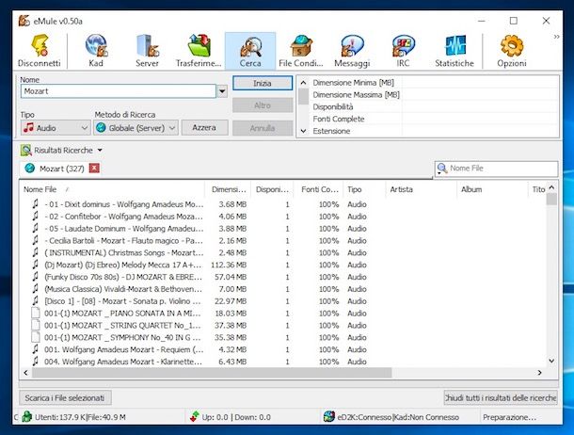Viewport: 574px width, 435px height.
Task: Close the Mozart (327) results tab
Action: point(94,169)
